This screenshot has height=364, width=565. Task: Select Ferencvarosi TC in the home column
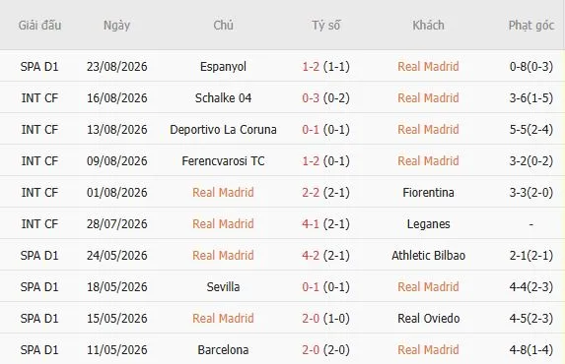point(223,160)
